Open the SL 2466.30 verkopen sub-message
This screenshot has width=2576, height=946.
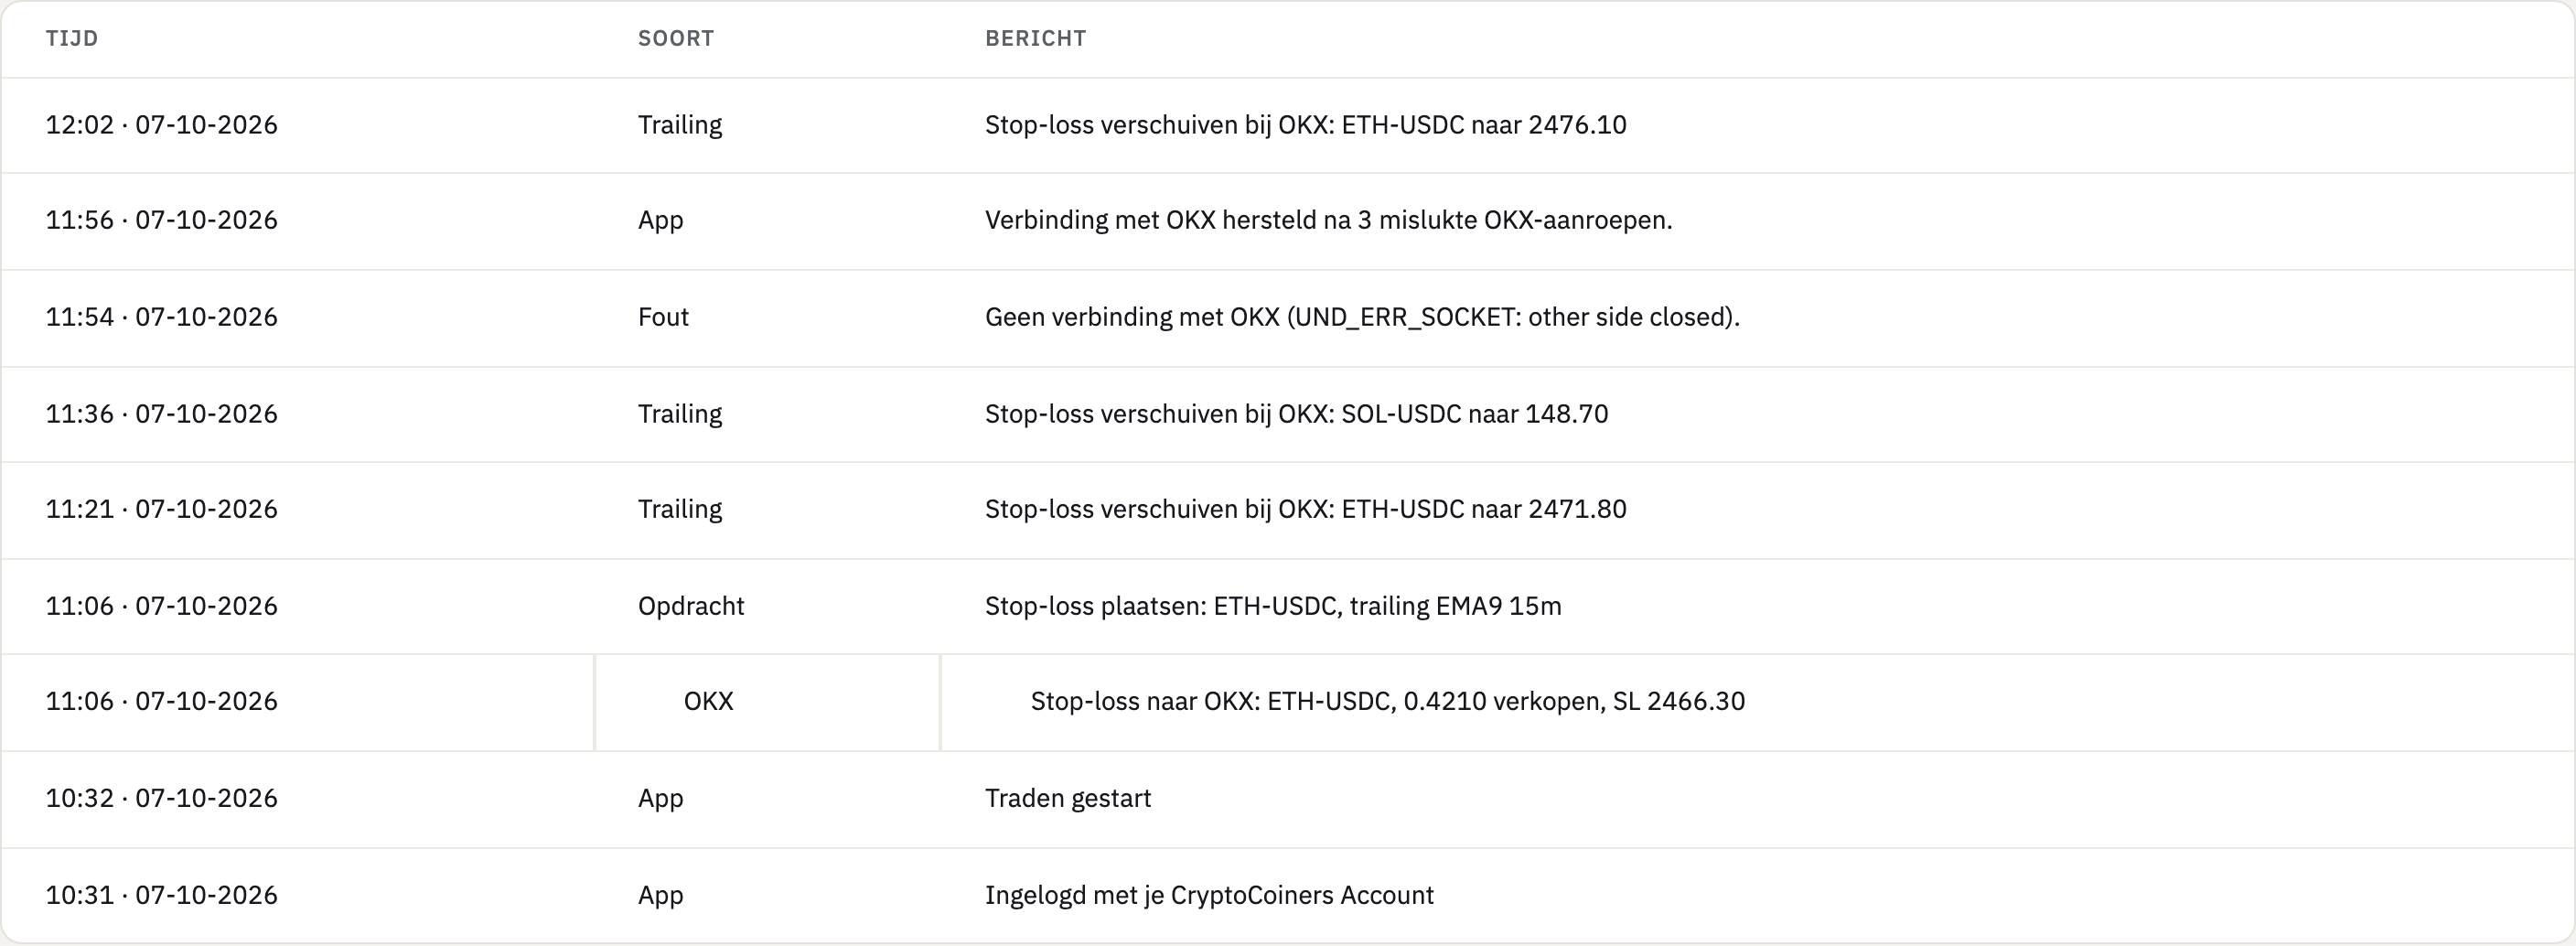[x=1387, y=701]
